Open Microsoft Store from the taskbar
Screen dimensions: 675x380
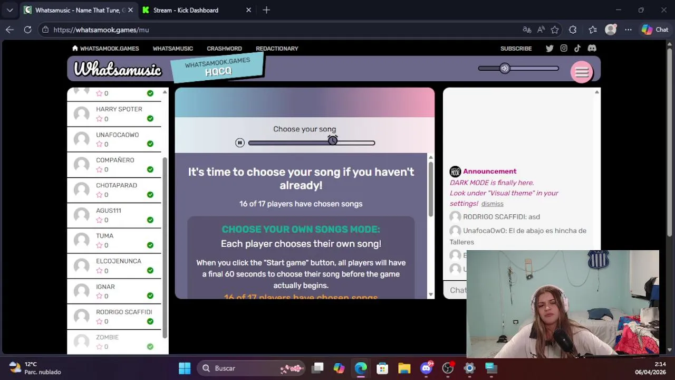(x=382, y=368)
